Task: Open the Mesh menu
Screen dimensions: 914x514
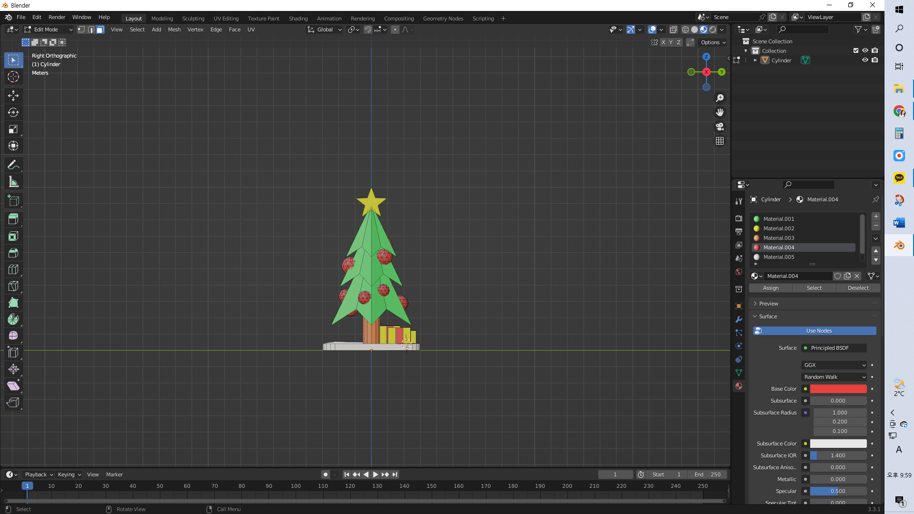Action: click(x=174, y=30)
